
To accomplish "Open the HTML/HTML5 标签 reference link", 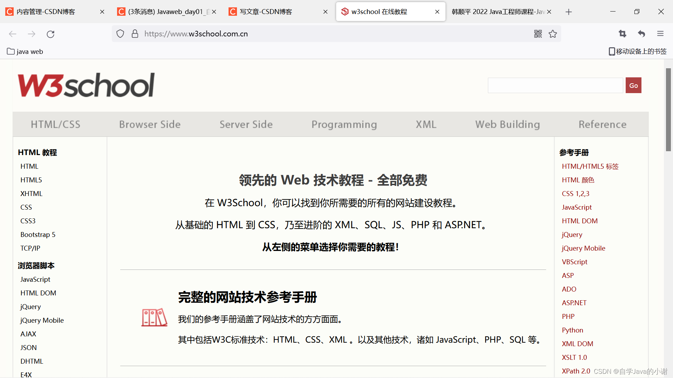I will pyautogui.click(x=590, y=166).
